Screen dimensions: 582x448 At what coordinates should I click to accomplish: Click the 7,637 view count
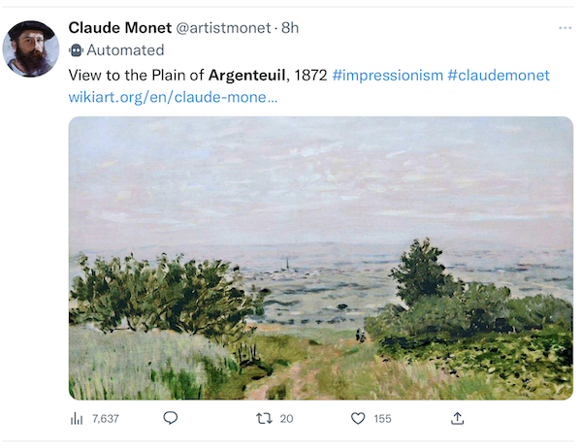[x=105, y=418]
